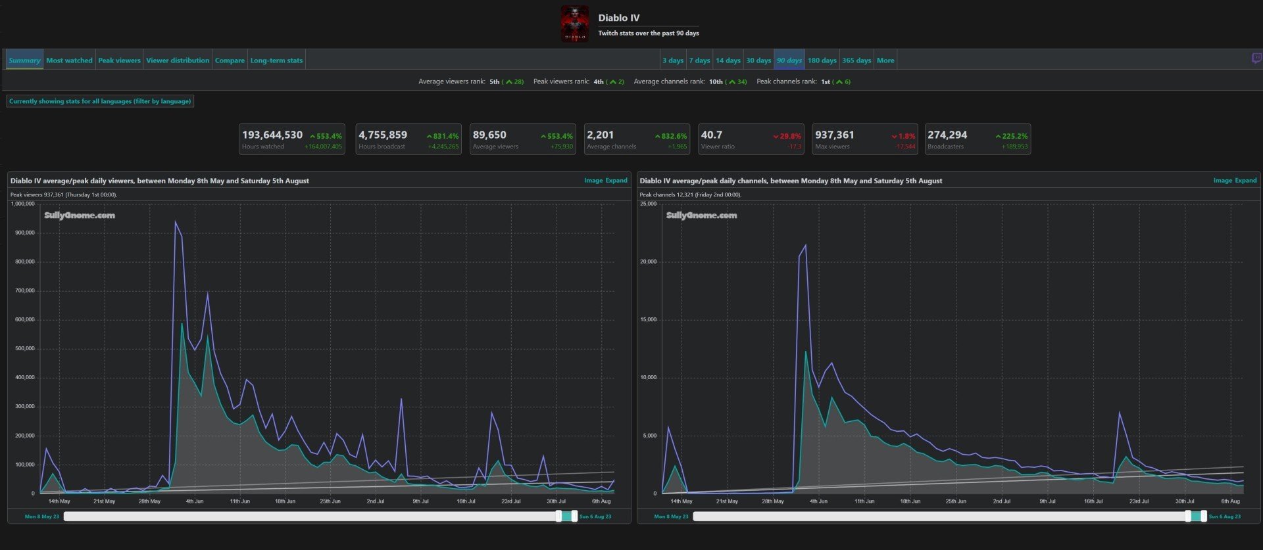Switch to the 365 days range
This screenshot has width=1263, height=550.
[x=856, y=60]
